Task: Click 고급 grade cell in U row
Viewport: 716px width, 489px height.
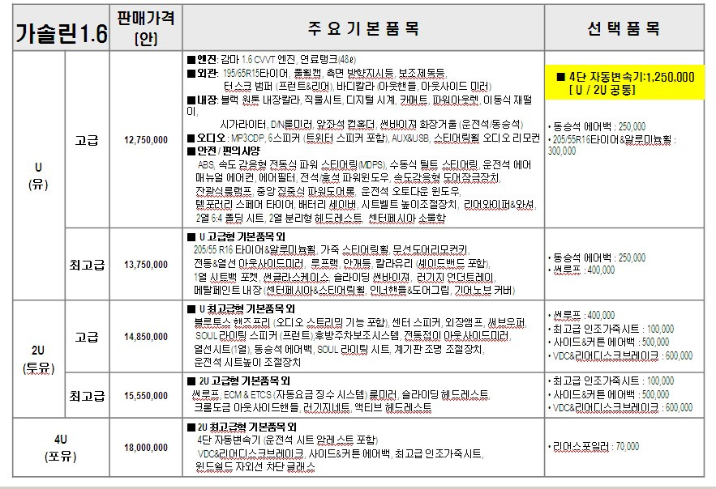Action: 87,140
